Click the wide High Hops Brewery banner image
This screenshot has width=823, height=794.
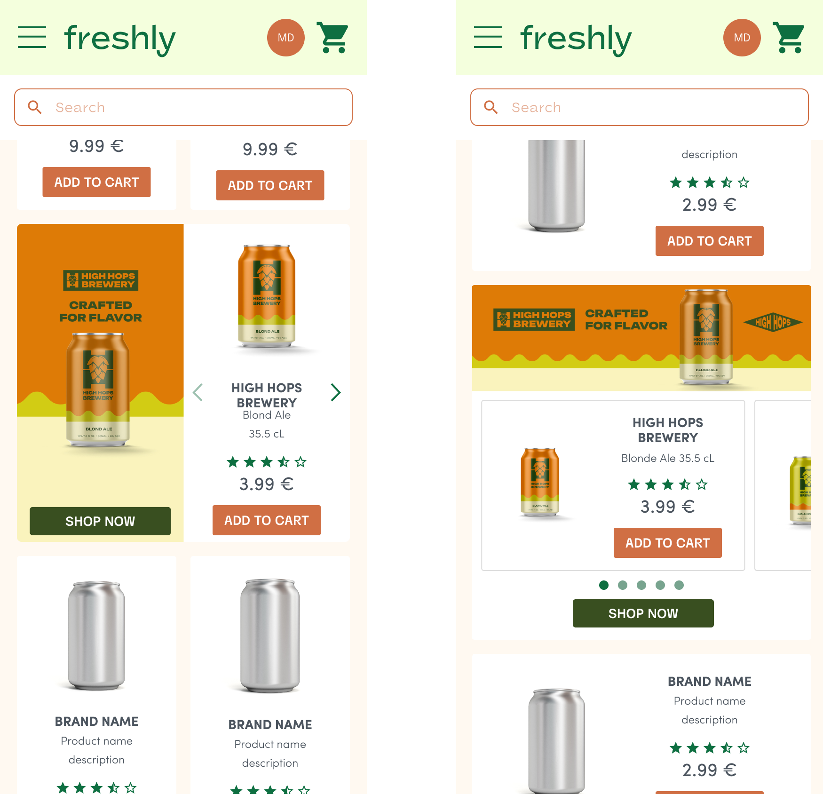[x=641, y=338]
